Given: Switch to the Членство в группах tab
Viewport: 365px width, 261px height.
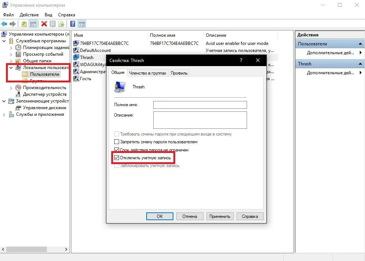Looking at the screenshot, I should (x=148, y=73).
